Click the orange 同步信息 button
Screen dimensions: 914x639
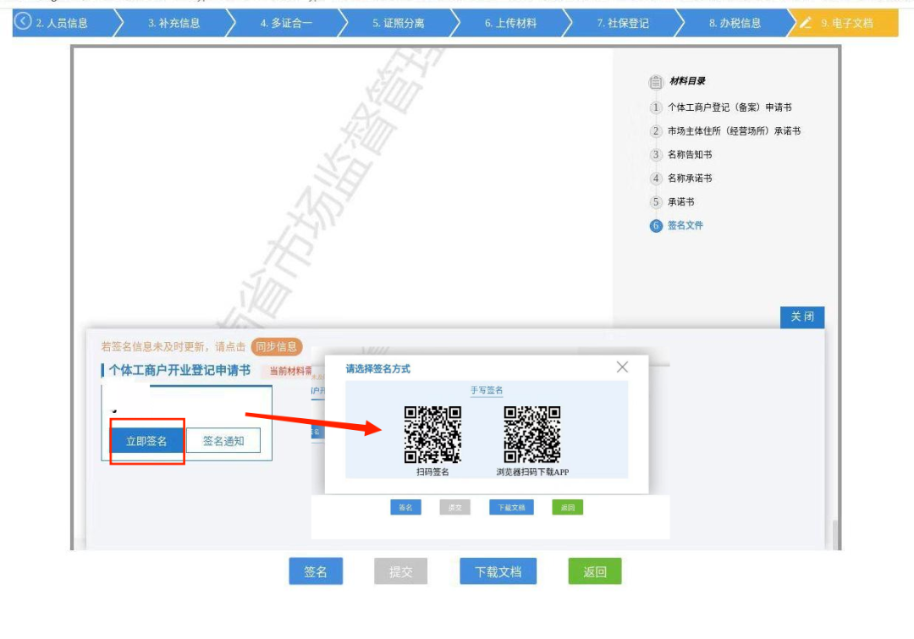[x=277, y=347]
